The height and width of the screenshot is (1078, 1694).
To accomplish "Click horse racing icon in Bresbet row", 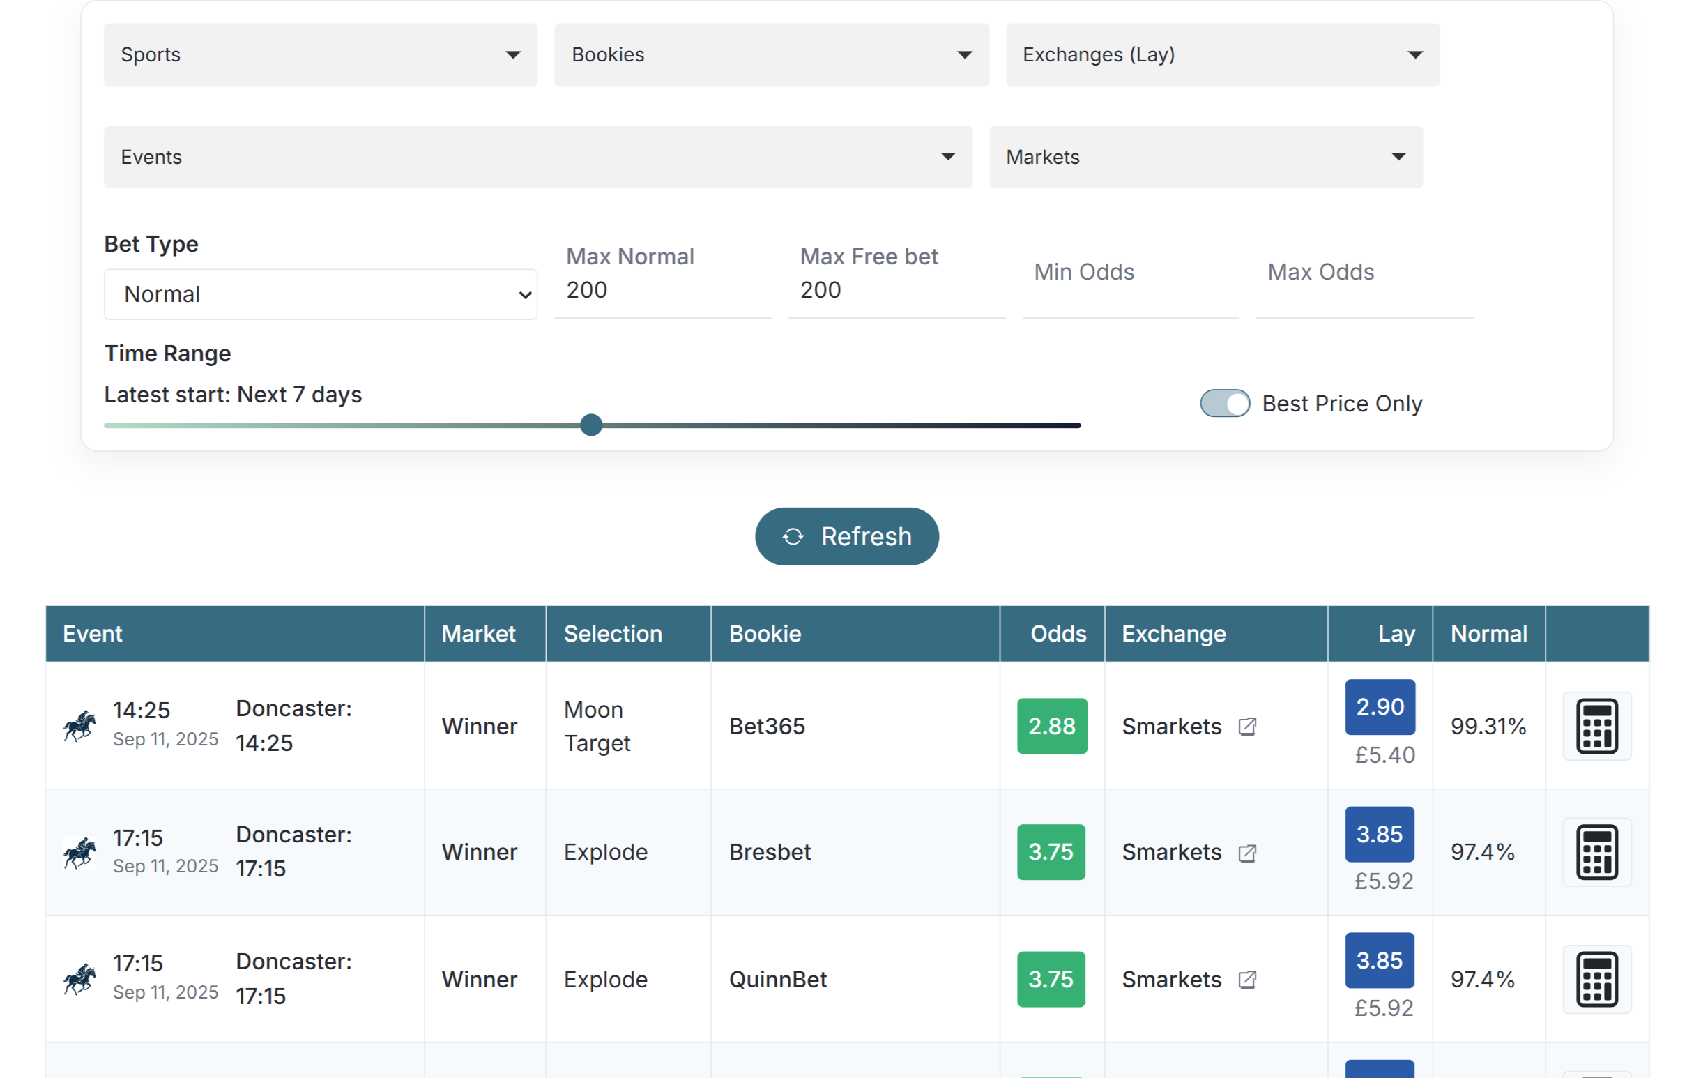I will 79,853.
